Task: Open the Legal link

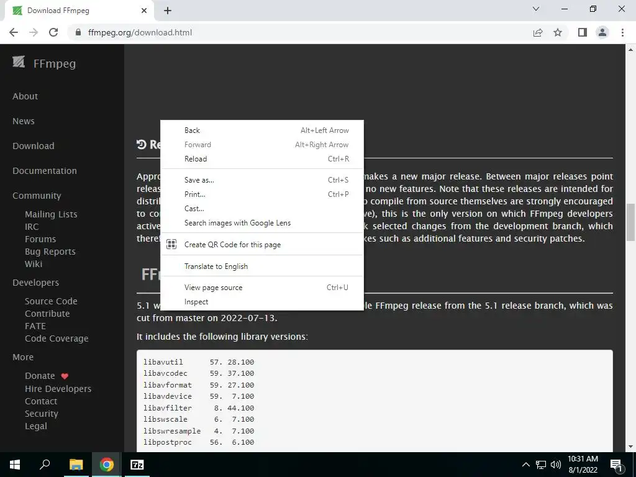Action: [x=36, y=426]
